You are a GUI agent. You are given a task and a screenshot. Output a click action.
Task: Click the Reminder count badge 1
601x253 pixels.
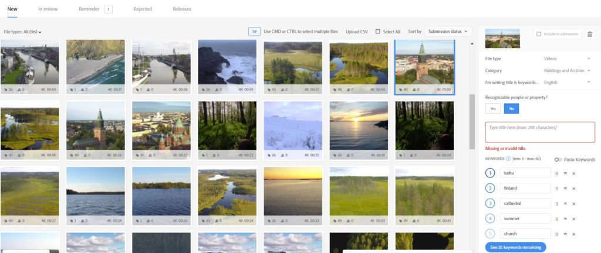[x=108, y=9]
